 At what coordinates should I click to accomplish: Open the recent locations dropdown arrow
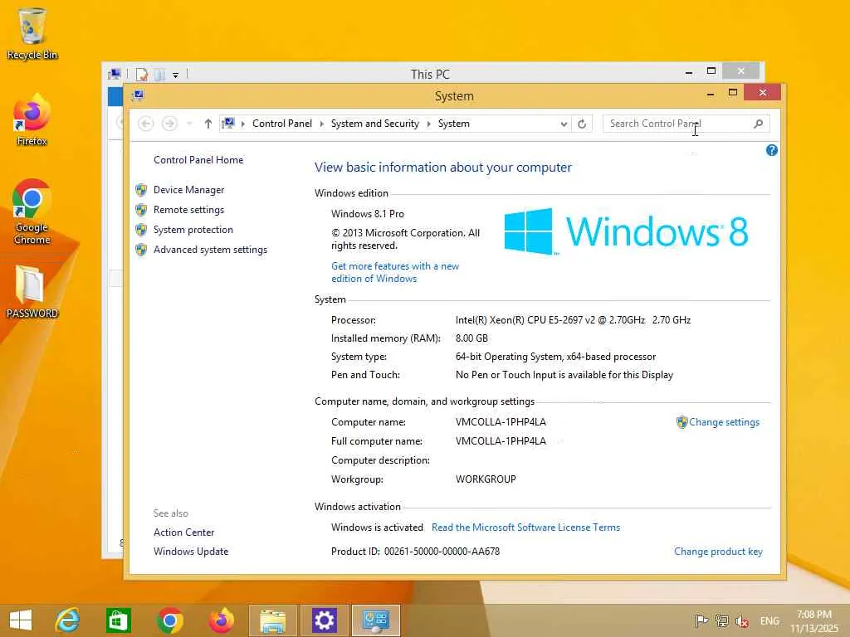point(189,124)
